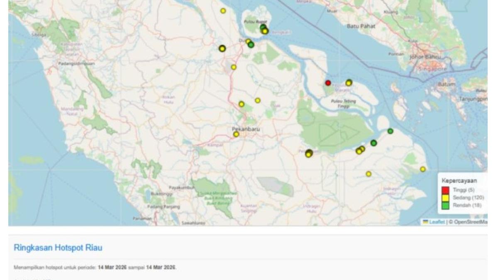Select the topmost yellow hotspot marker north of Dumai
Viewport: 498px width, 280px height.
(223, 11)
